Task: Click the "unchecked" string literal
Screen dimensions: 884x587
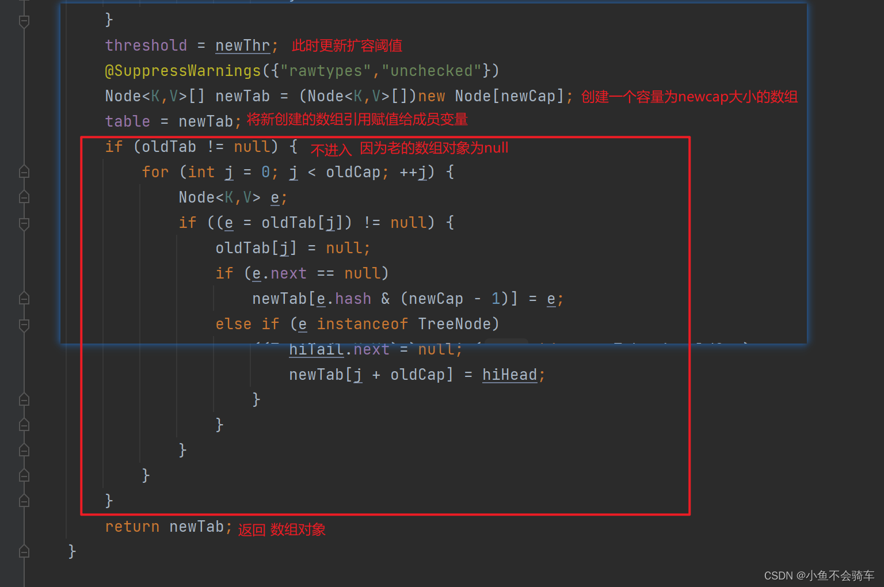Action: point(436,71)
